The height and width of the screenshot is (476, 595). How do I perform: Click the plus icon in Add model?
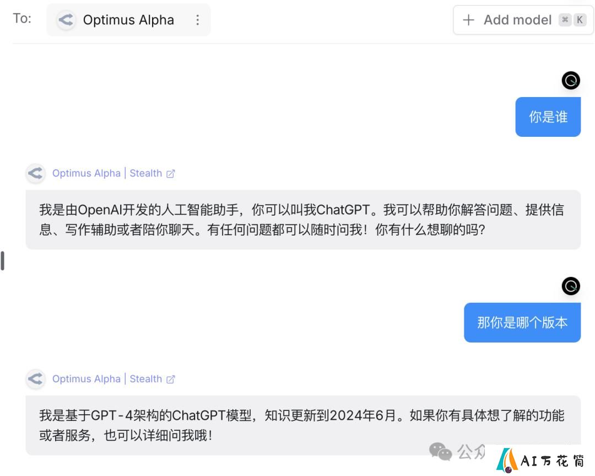[x=469, y=20]
